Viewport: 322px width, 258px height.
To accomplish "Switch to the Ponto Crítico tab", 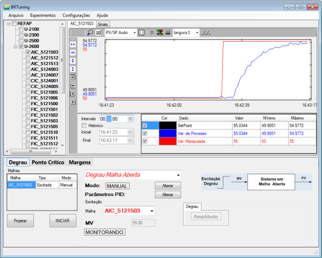I will pyautogui.click(x=48, y=162).
